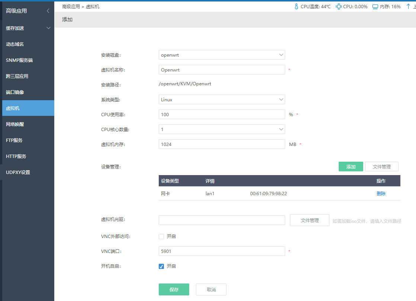Click the memory usage icon
The image size is (416, 301).
pyautogui.click(x=375, y=7)
